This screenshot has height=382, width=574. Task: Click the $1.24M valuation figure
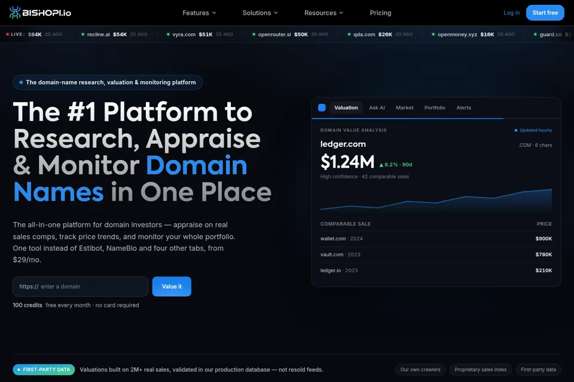(x=347, y=162)
